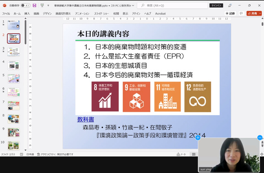Select slide 3 thumbnail
The height and width of the screenshot is (173, 264).
point(14,52)
